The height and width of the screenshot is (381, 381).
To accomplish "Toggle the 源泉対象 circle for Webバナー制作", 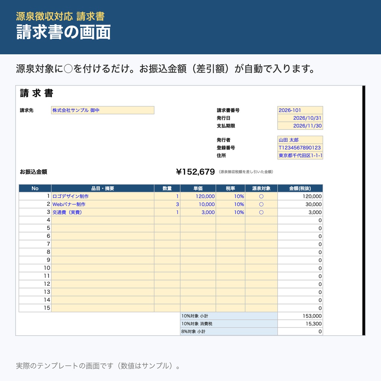I will (261, 204).
